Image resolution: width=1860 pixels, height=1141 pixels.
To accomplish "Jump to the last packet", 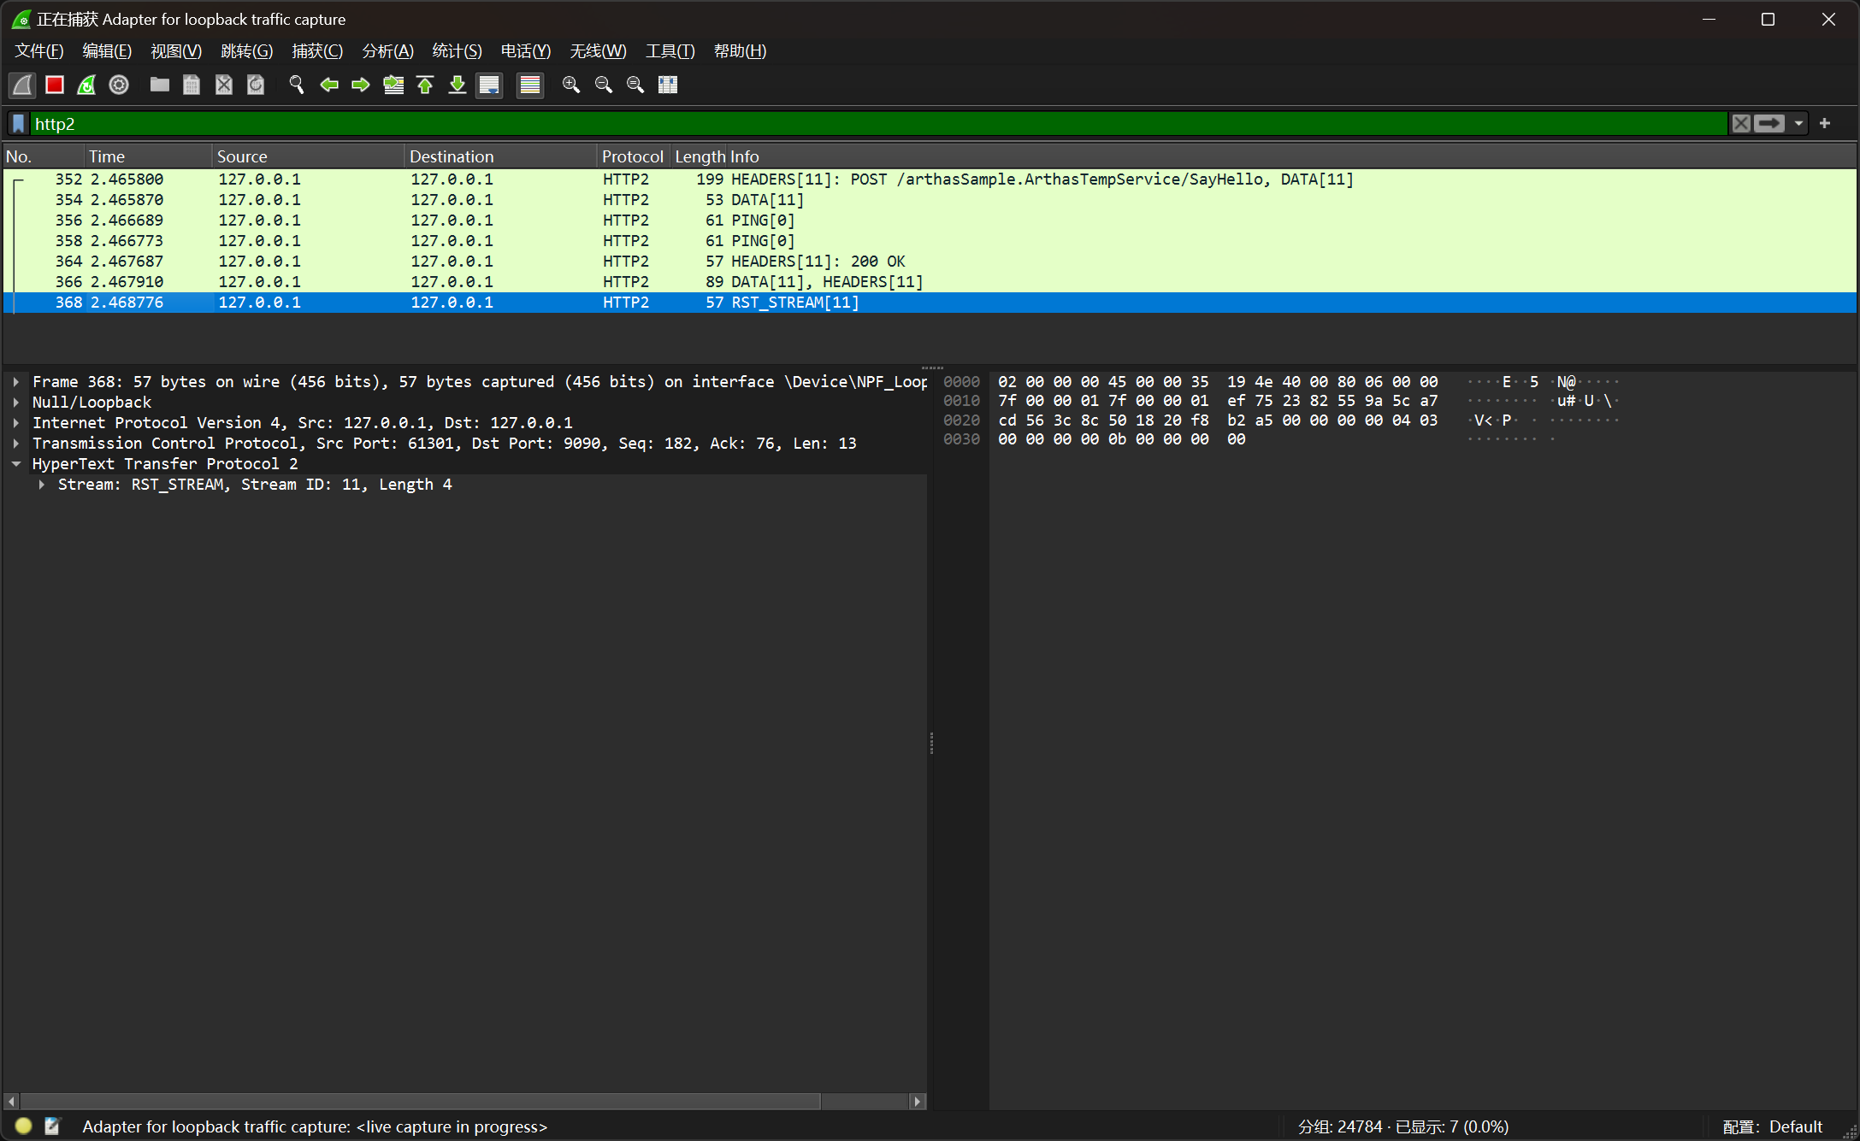I will click(458, 85).
